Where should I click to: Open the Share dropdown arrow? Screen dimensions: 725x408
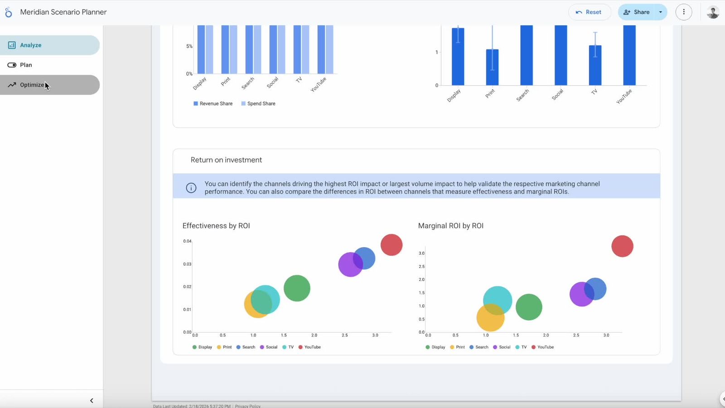click(x=660, y=12)
